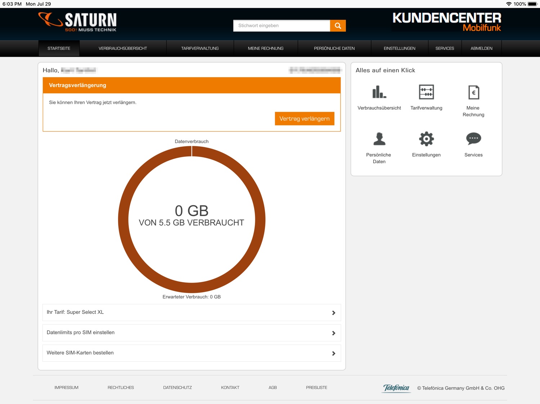Click the 'Alles auf einen Klick' heading
Screen dimensions: 540x404
pos(385,70)
